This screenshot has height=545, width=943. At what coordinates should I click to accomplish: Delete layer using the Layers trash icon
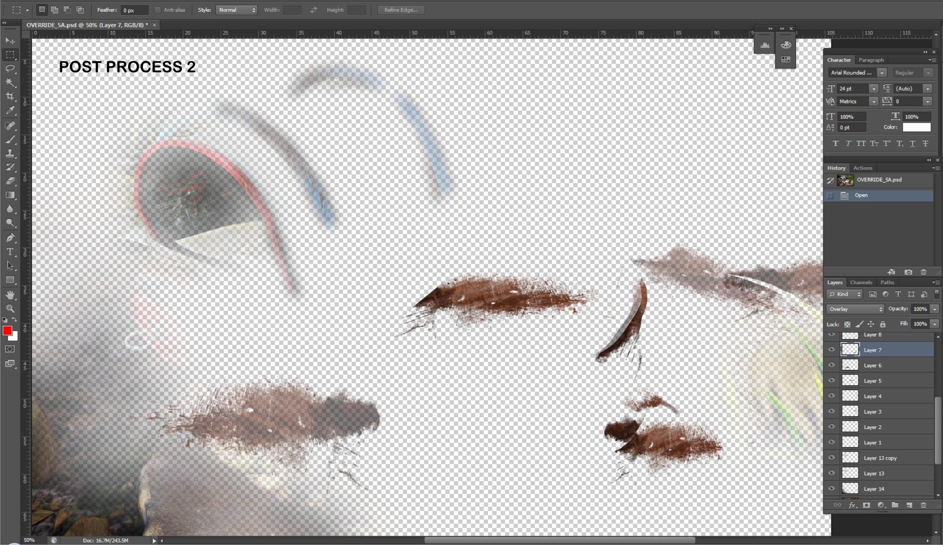point(923,505)
